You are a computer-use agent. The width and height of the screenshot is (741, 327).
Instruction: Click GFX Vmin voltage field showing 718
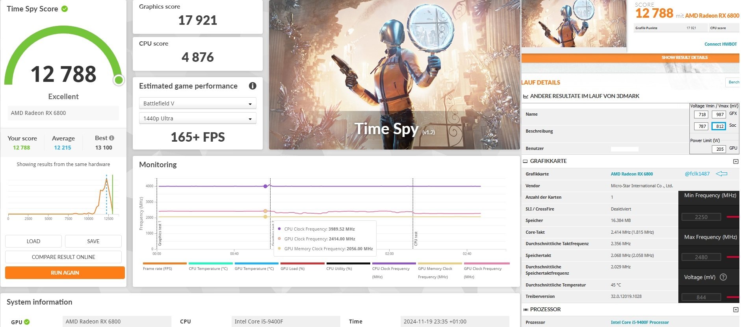(701, 115)
